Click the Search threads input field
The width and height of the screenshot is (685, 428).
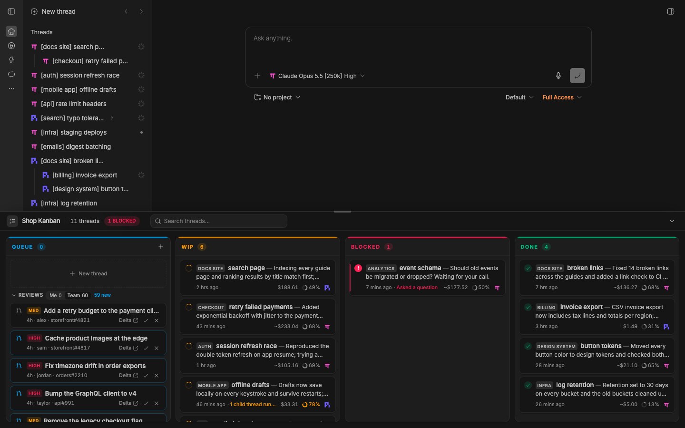click(219, 221)
